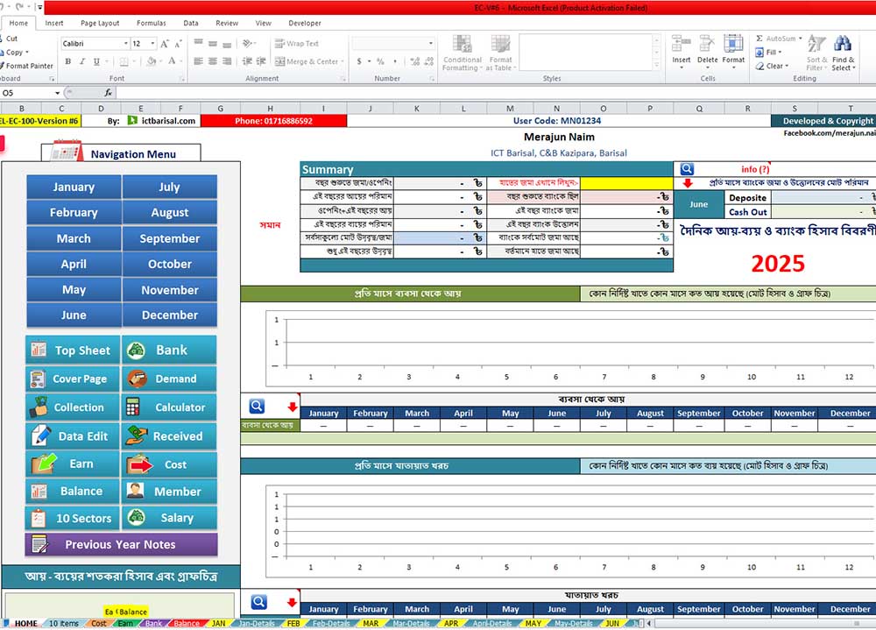Go to the Collection page

(73, 407)
